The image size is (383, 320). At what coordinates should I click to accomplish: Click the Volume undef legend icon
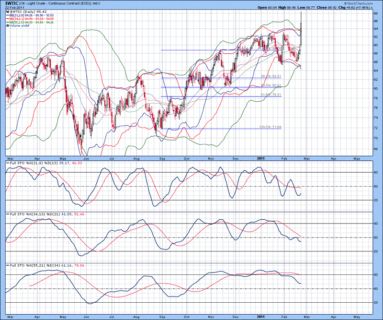pos(4,25)
